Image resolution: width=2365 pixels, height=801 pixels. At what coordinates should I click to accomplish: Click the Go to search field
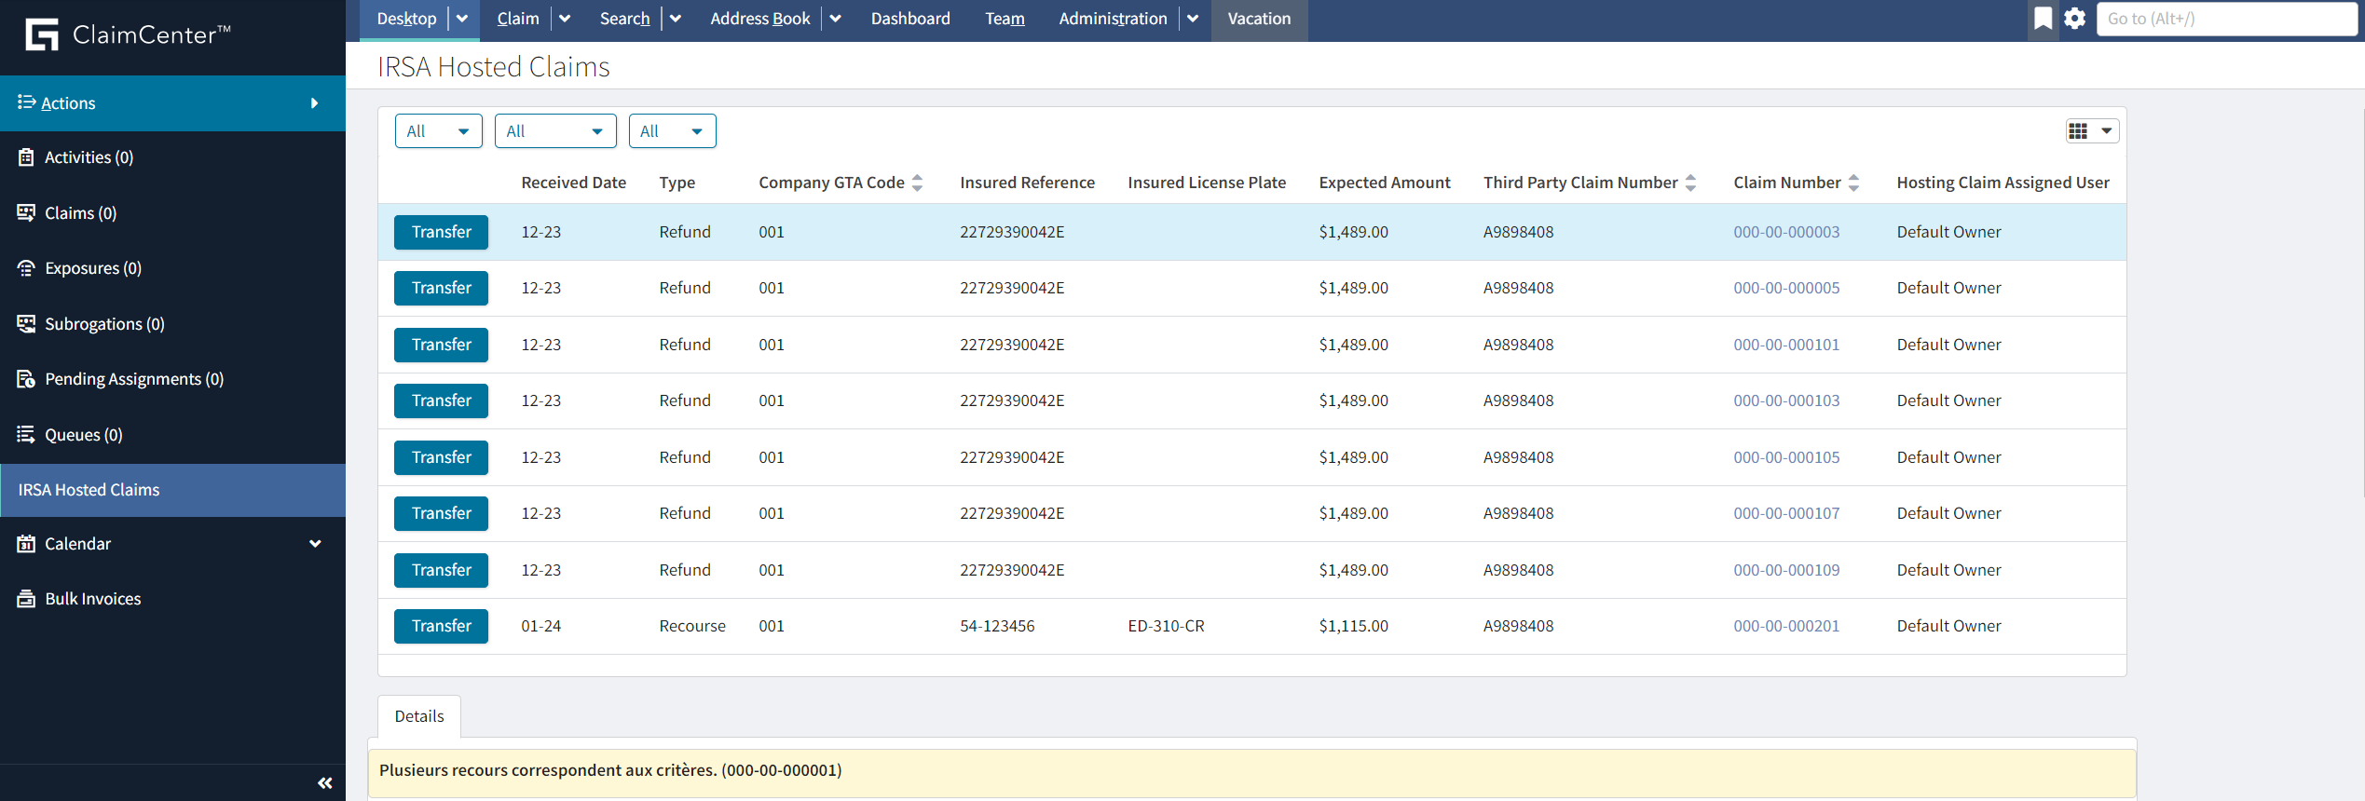(2225, 19)
